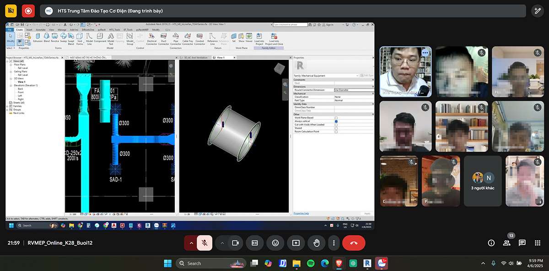Open the Model Group dropdown
The image size is (549, 271).
tap(130, 39)
